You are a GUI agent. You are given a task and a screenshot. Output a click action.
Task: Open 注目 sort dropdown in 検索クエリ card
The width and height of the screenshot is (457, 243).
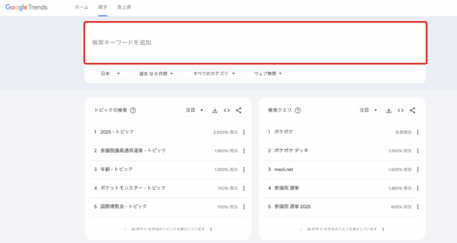point(368,110)
